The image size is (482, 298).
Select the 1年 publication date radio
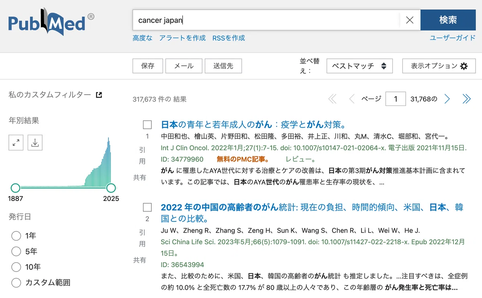[16, 236]
